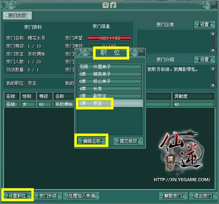
Task: Select the 外围弟子 position row
Action: 110,67
